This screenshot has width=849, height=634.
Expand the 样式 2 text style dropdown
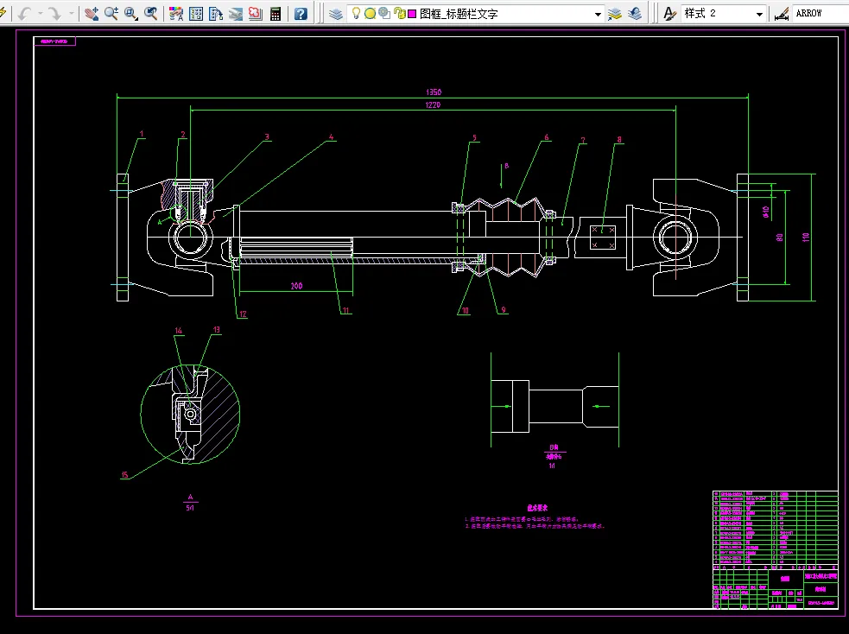click(x=759, y=14)
